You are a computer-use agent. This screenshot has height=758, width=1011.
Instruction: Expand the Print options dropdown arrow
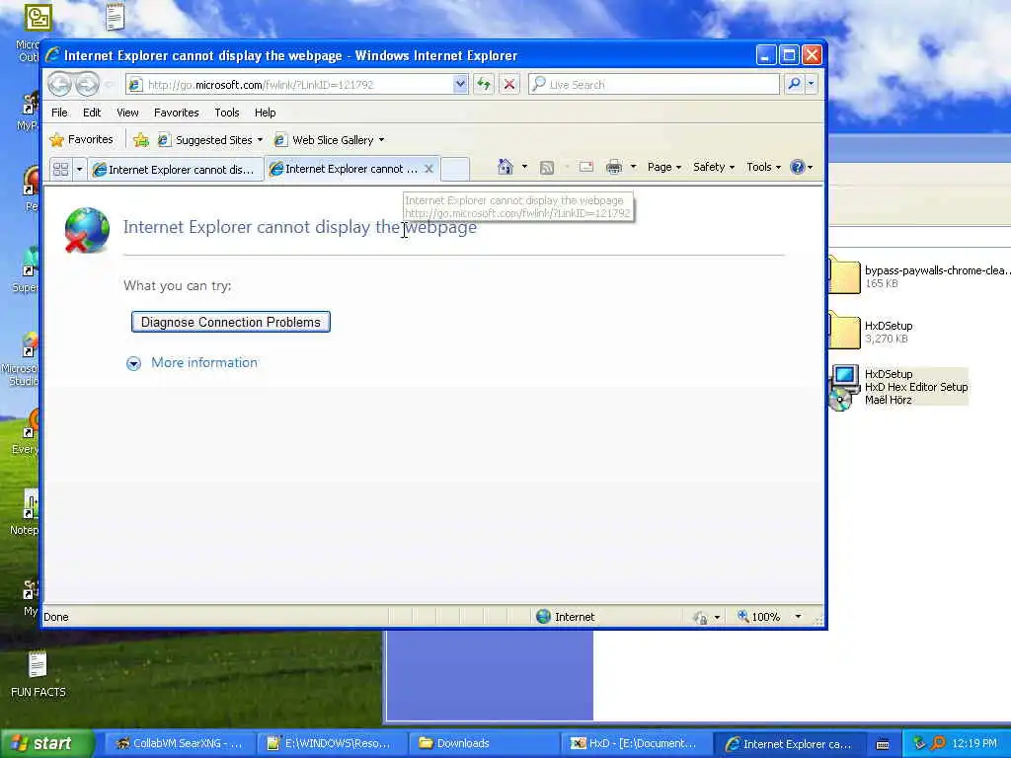(633, 167)
